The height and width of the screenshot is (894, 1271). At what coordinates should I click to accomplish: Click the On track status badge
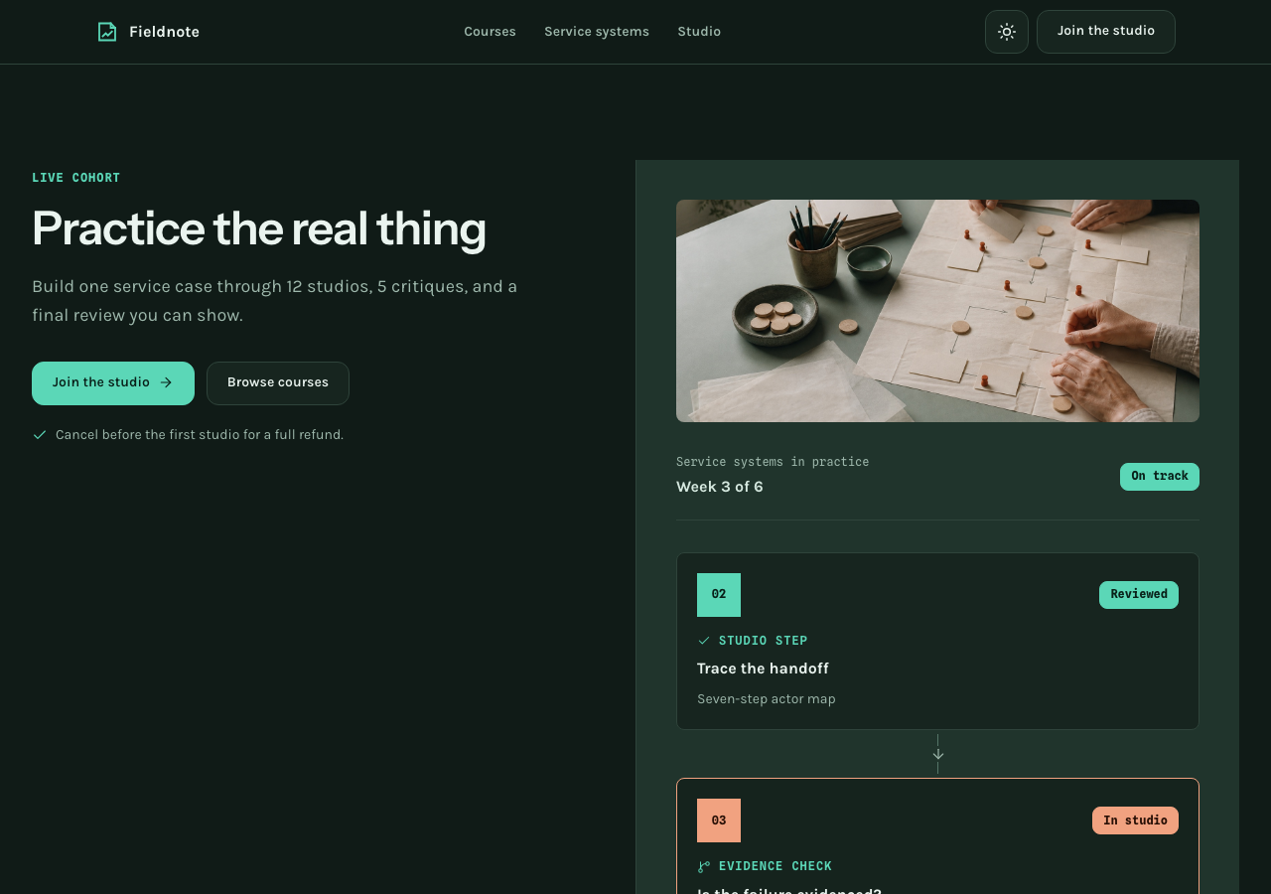click(x=1160, y=477)
